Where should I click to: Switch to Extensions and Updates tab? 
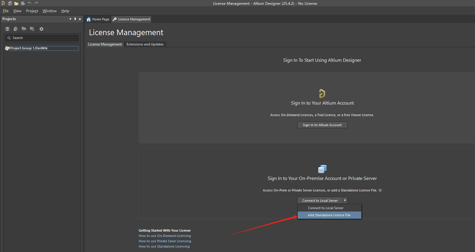click(x=145, y=44)
